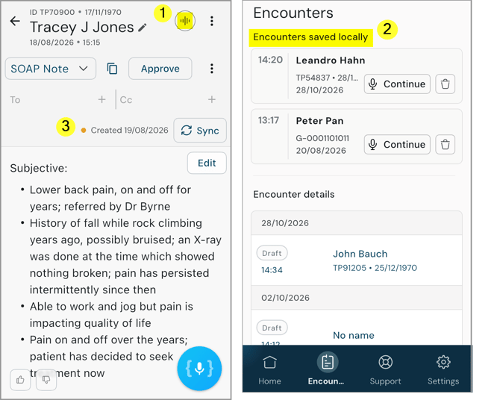Edit the Subjective section
This screenshot has width=500, height=400.
pyautogui.click(x=207, y=163)
